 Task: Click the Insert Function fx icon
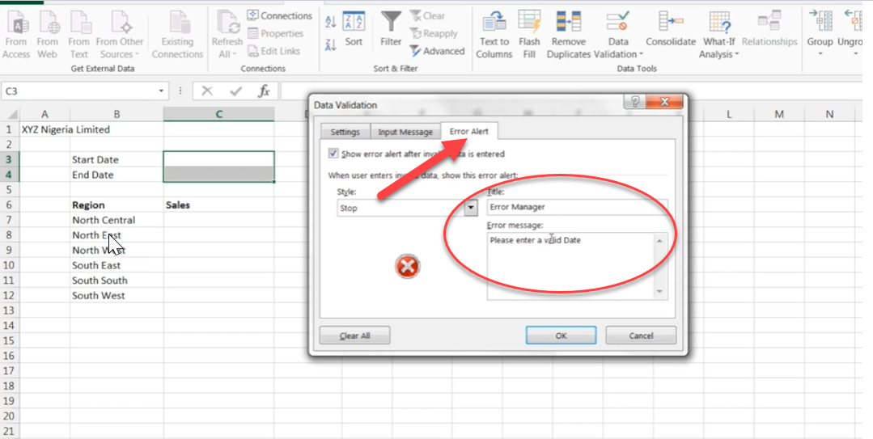264,91
